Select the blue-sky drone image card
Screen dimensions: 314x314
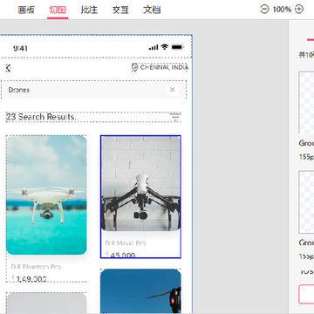coord(140,291)
